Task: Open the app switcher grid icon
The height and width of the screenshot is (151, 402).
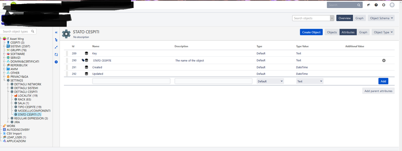Action: (4, 4)
